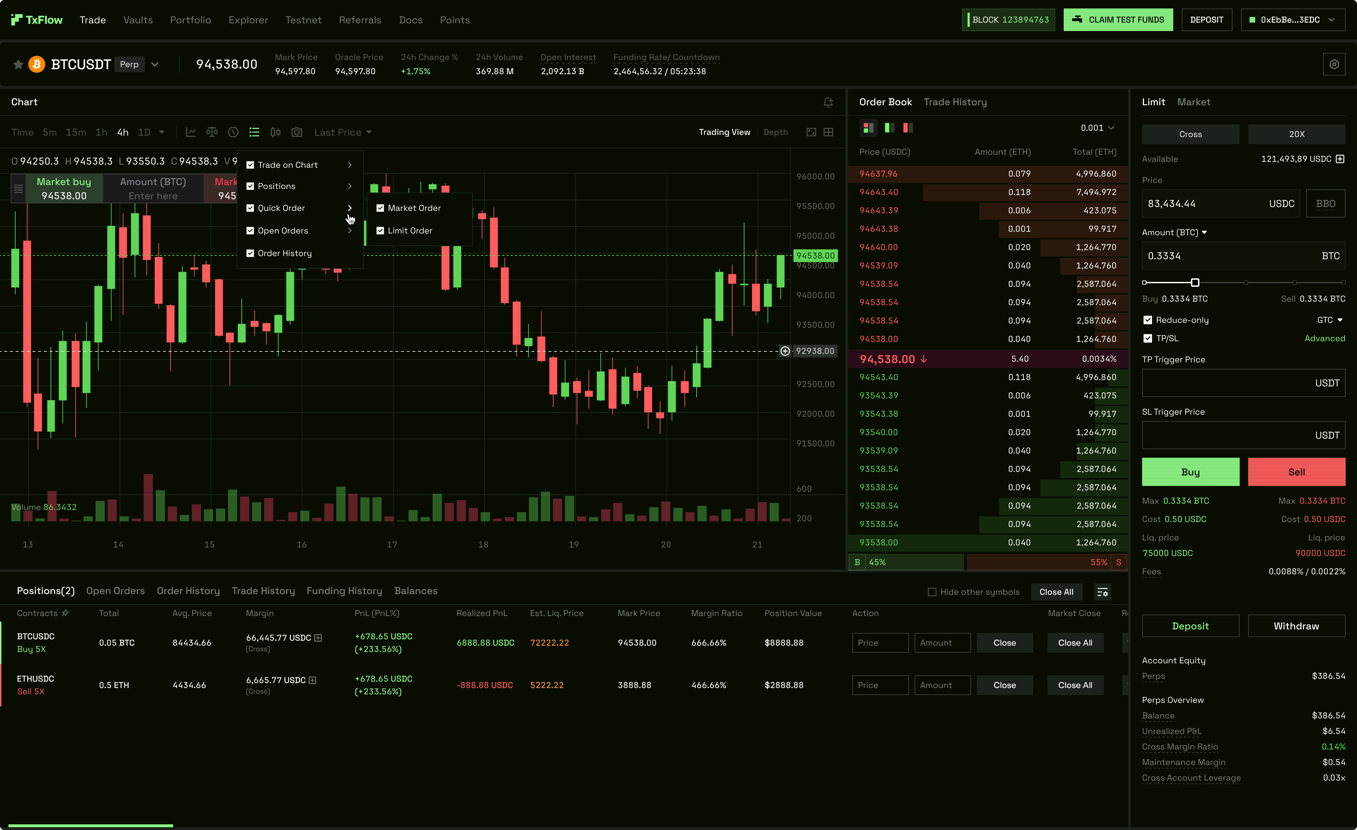Open chart indicators with the line chart icon
The image size is (1357, 830).
[x=190, y=132]
